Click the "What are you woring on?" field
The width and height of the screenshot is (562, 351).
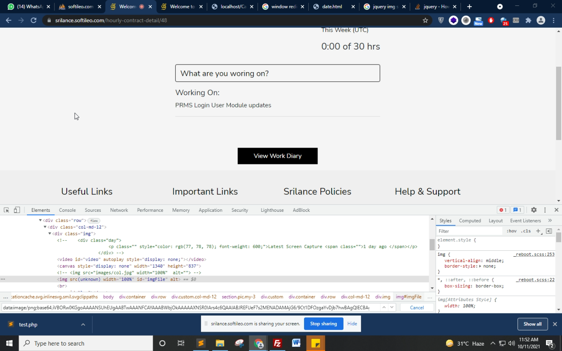click(x=277, y=73)
